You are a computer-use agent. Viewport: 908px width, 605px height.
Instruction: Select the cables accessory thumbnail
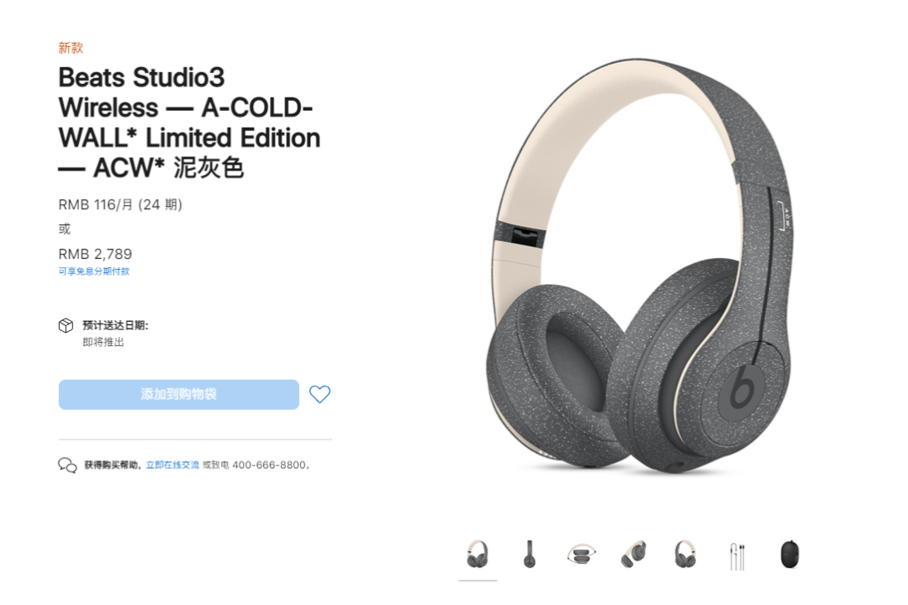click(737, 555)
